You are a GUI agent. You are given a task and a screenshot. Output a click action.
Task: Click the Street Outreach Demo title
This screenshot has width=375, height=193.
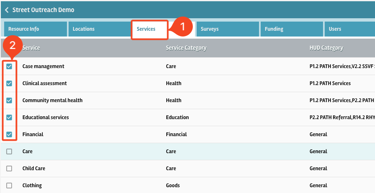point(43,10)
